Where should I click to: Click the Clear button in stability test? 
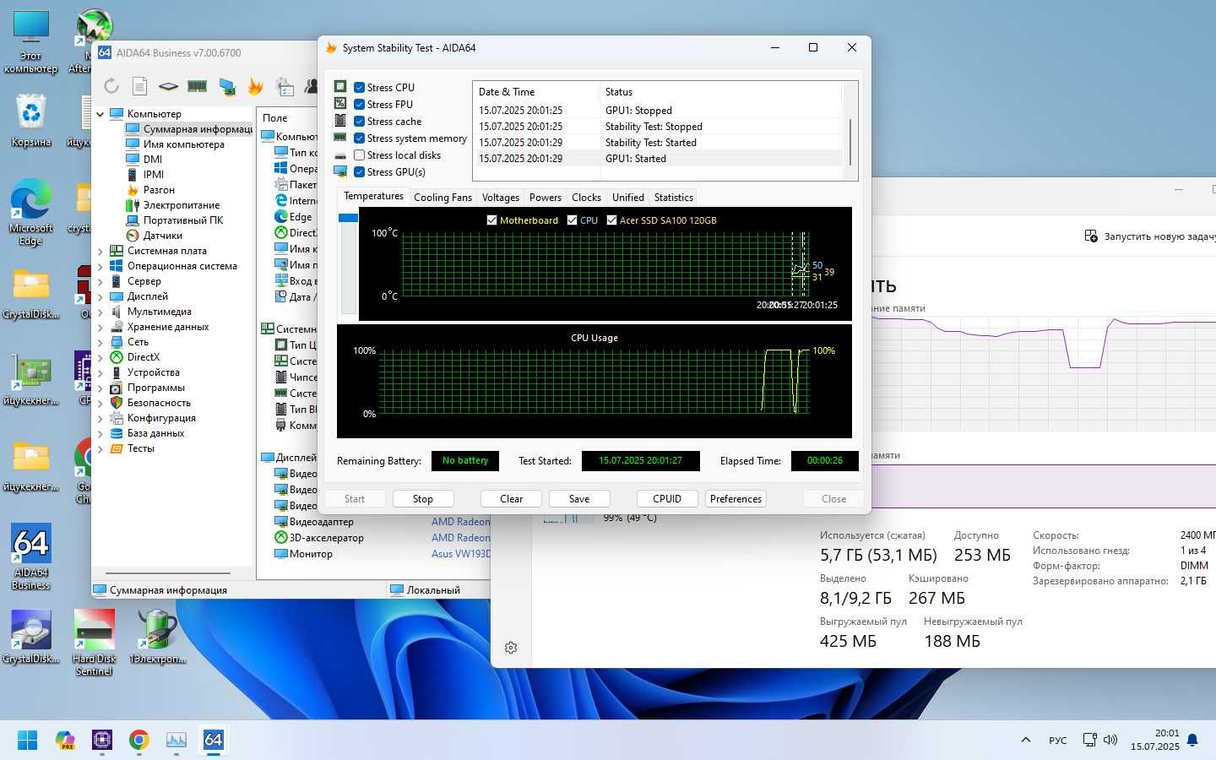512,499
